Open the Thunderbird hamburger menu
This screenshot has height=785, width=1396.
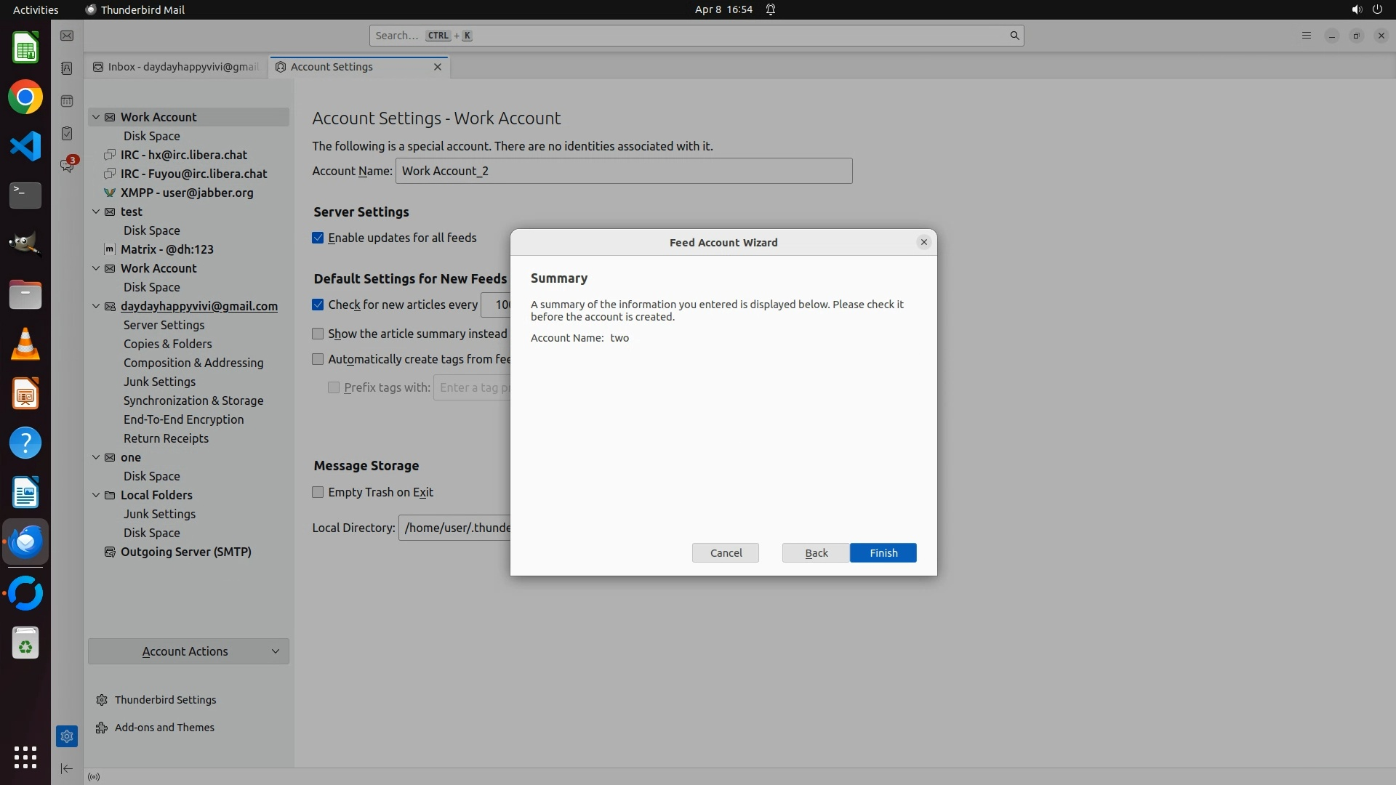click(1306, 36)
